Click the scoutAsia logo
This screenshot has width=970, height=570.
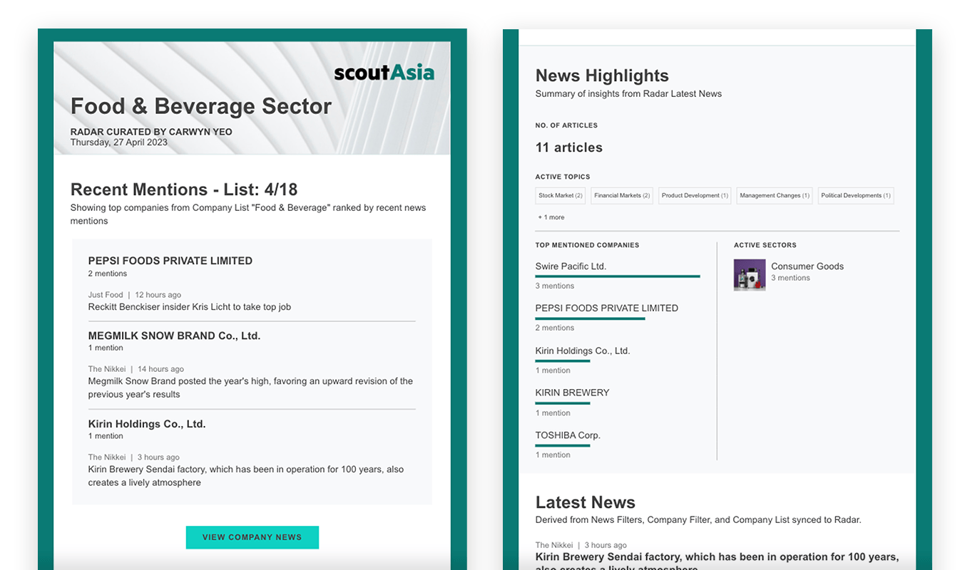coord(384,72)
